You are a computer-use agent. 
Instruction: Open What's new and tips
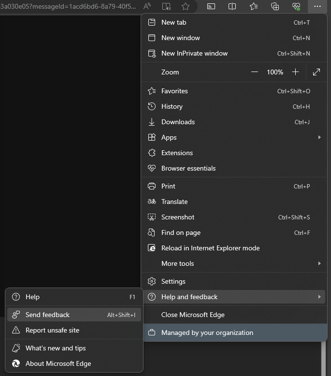74,348
